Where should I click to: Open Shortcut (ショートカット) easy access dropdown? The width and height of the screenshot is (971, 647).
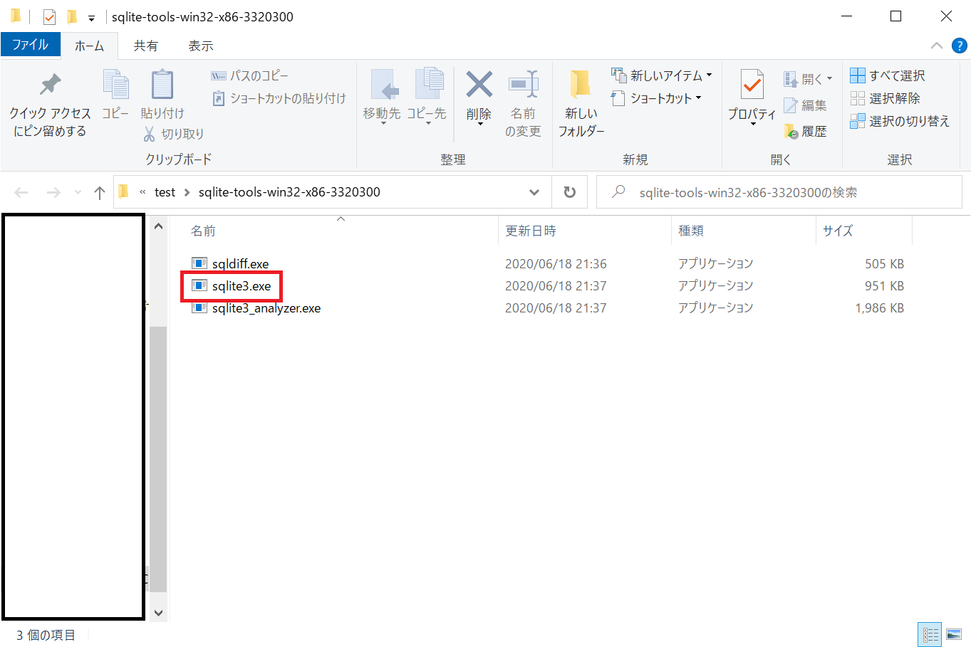pos(656,98)
